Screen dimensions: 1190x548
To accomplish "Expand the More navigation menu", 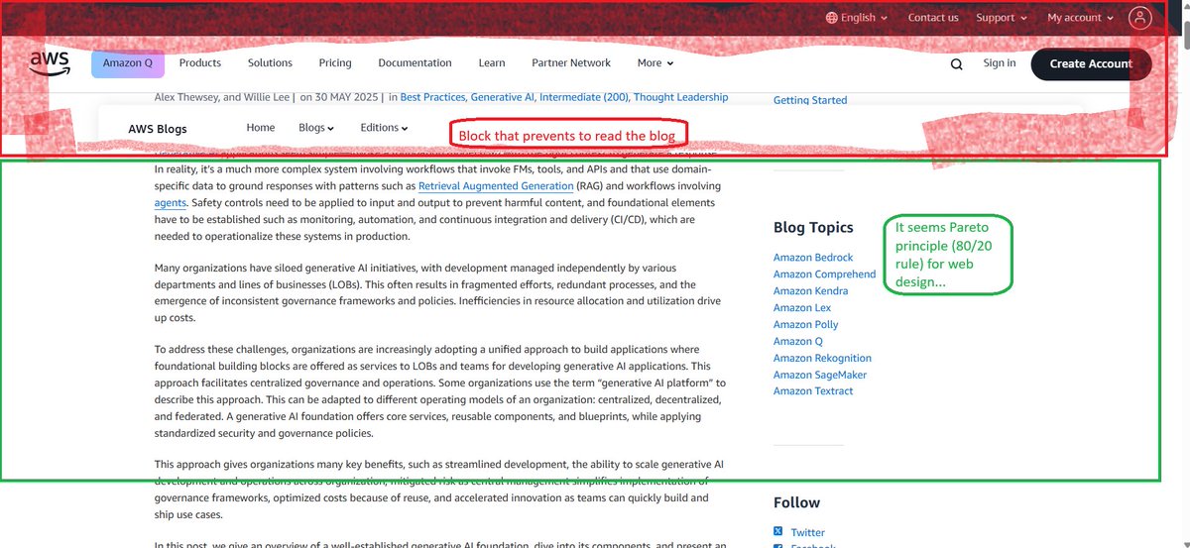I will click(x=655, y=63).
